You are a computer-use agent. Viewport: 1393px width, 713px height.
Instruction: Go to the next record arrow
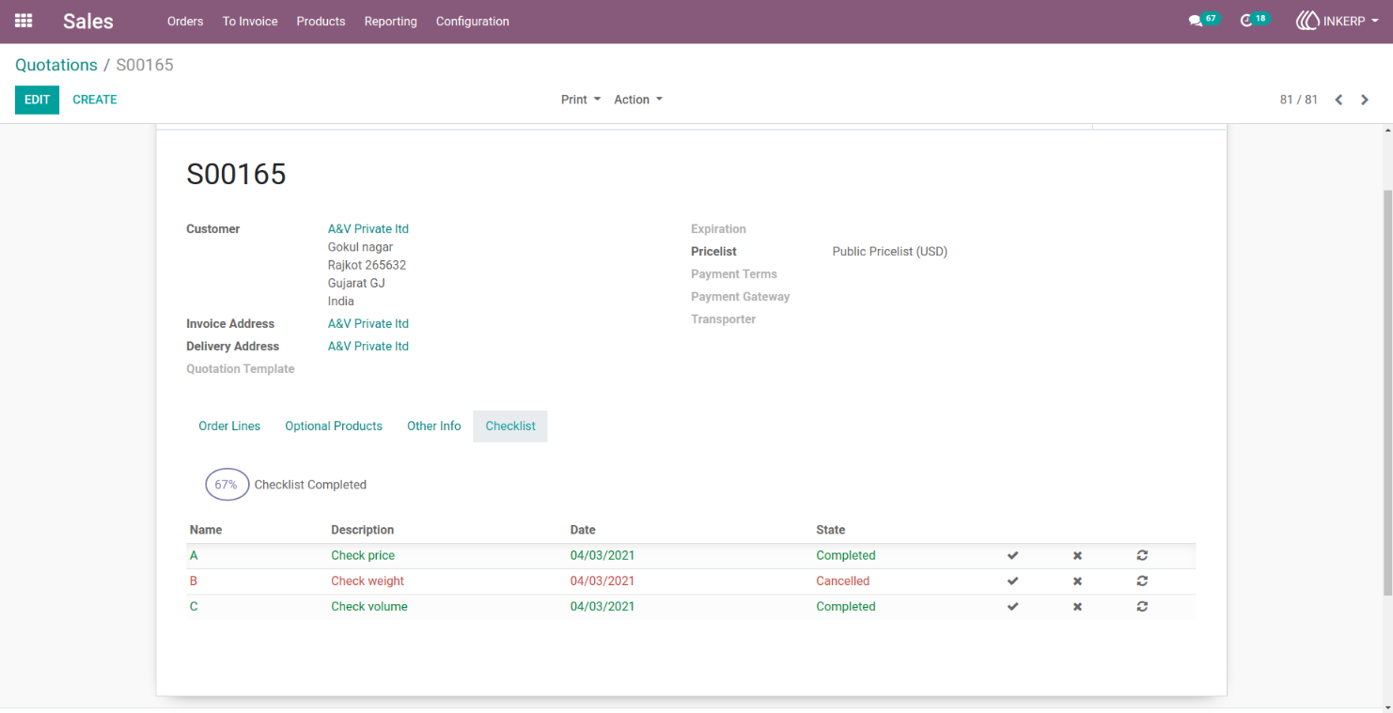(x=1365, y=100)
